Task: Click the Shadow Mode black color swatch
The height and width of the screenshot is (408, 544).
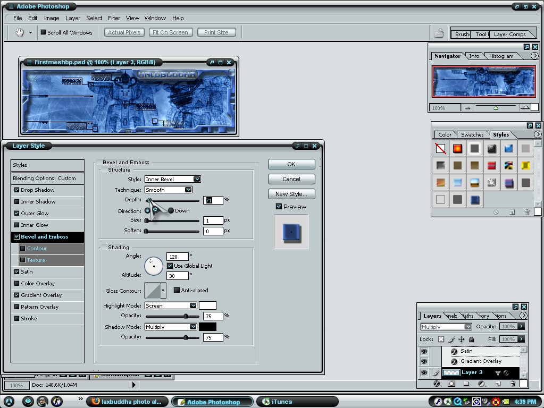Action: coord(207,327)
